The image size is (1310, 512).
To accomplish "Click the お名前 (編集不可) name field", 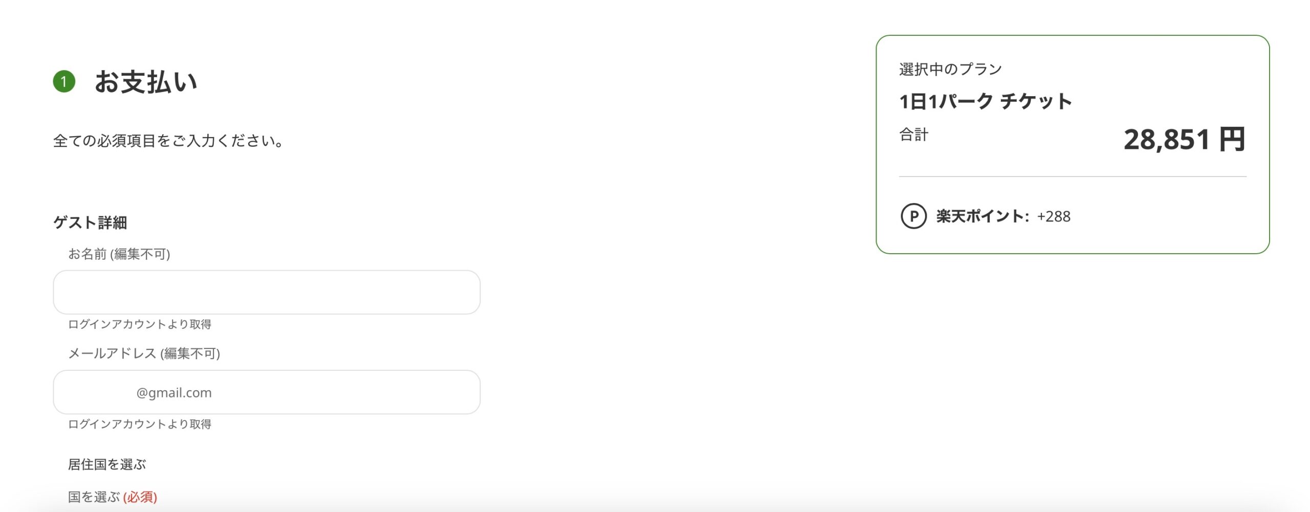I will tap(267, 292).
